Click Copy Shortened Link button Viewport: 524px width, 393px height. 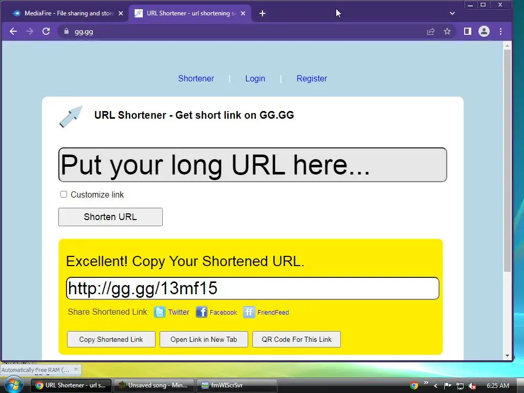[111, 339]
